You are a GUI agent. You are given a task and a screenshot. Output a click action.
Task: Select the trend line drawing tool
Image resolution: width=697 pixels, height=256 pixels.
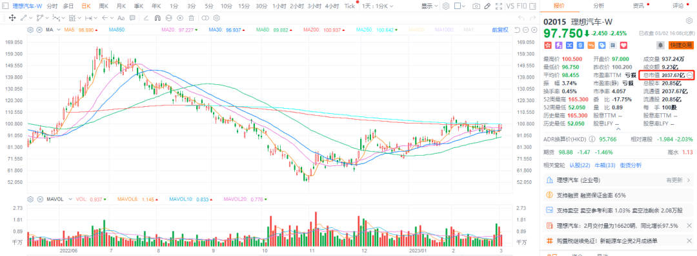click(24, 18)
